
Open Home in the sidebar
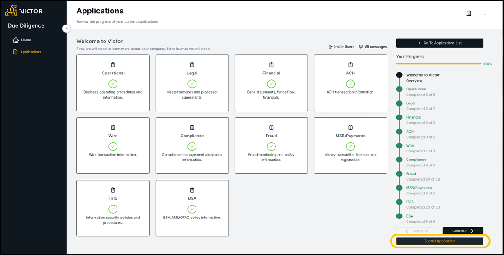click(x=22, y=40)
